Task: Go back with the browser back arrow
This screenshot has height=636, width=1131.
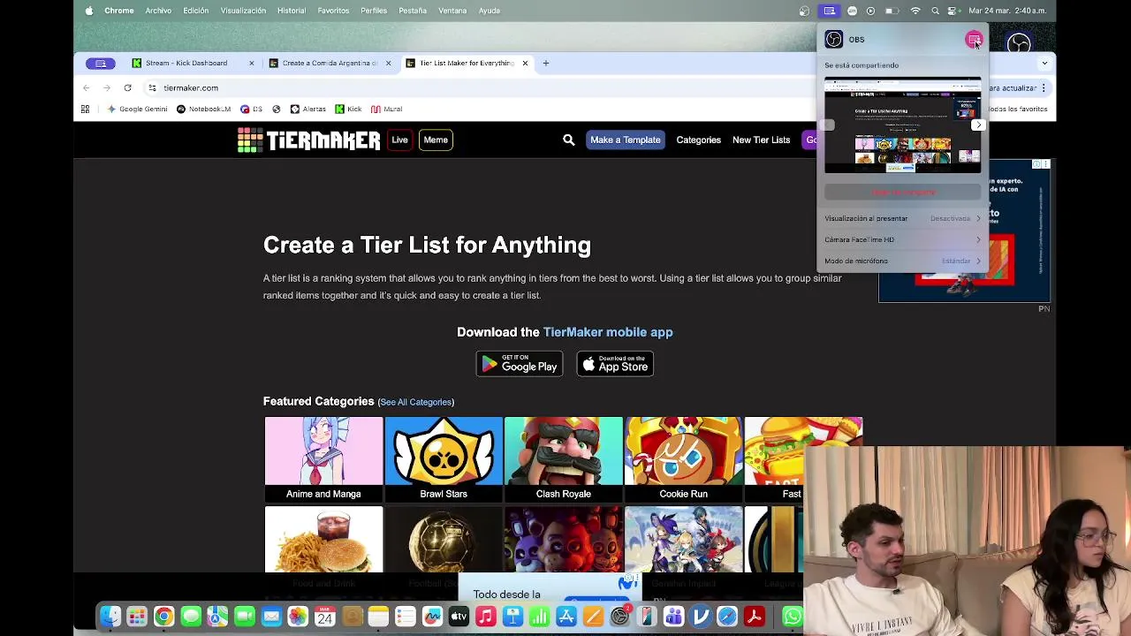Action: click(86, 87)
